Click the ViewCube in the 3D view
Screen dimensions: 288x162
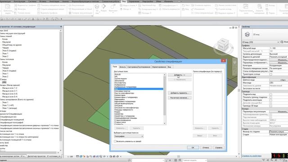tap(224, 45)
